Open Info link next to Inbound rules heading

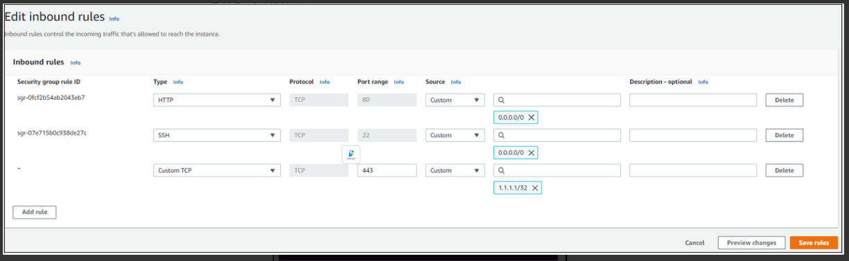click(76, 62)
